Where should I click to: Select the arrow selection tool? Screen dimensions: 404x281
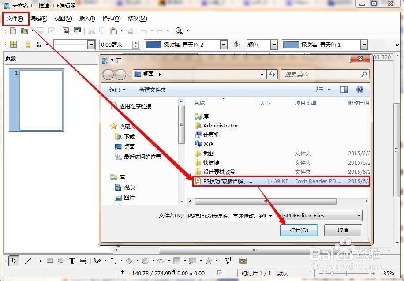coord(15,261)
